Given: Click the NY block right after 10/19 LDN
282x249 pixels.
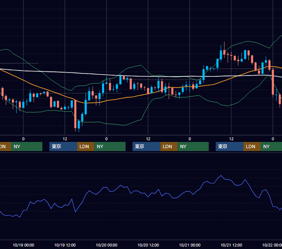Looking at the screenshot, I should click(110, 146).
